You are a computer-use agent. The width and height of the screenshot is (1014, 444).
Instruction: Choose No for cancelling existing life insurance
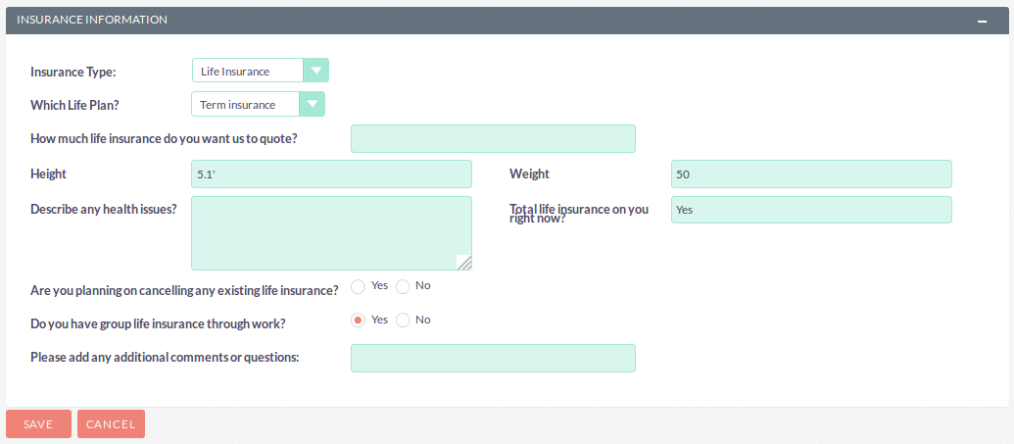tap(403, 286)
